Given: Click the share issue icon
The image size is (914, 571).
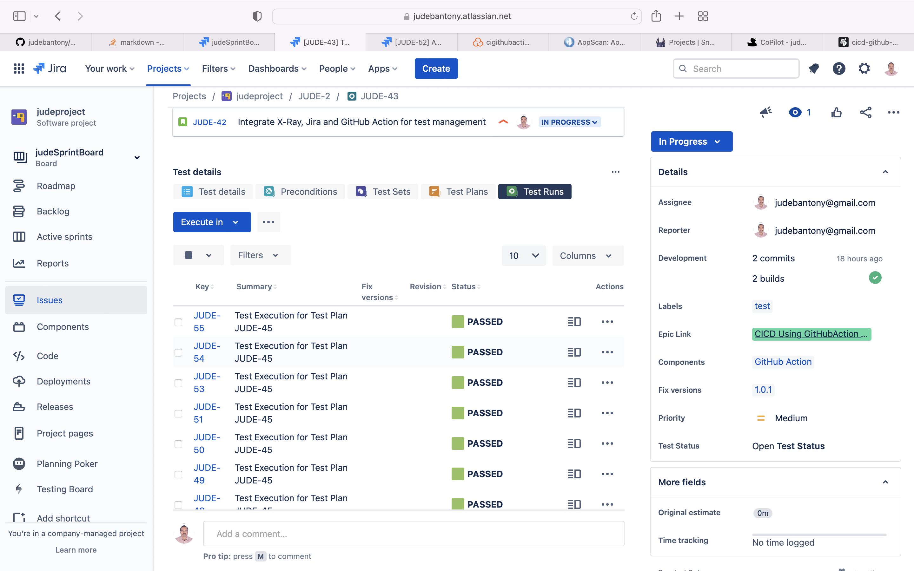Looking at the screenshot, I should coord(865,112).
